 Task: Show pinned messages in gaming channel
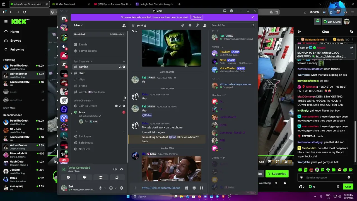point(197,25)
